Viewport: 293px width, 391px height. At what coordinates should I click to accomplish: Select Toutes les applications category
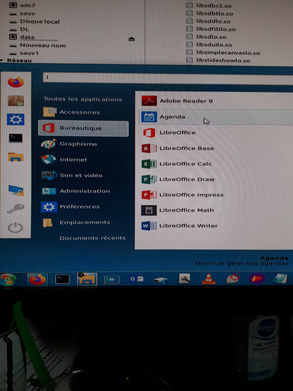click(x=83, y=99)
